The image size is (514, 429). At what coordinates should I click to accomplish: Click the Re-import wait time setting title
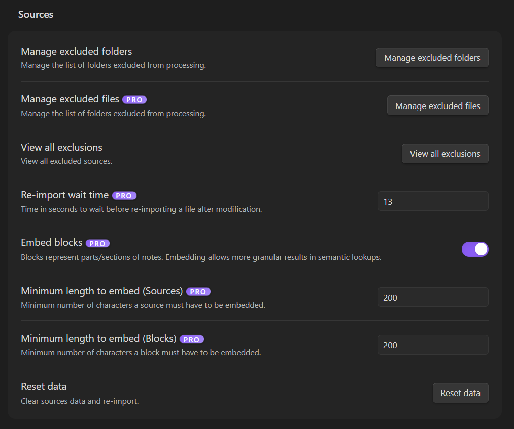coord(64,195)
